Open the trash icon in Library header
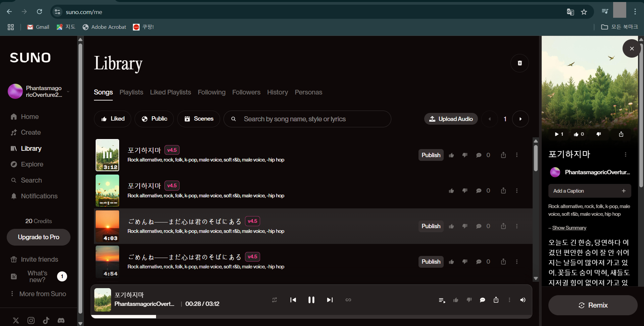The image size is (644, 326). pyautogui.click(x=519, y=63)
